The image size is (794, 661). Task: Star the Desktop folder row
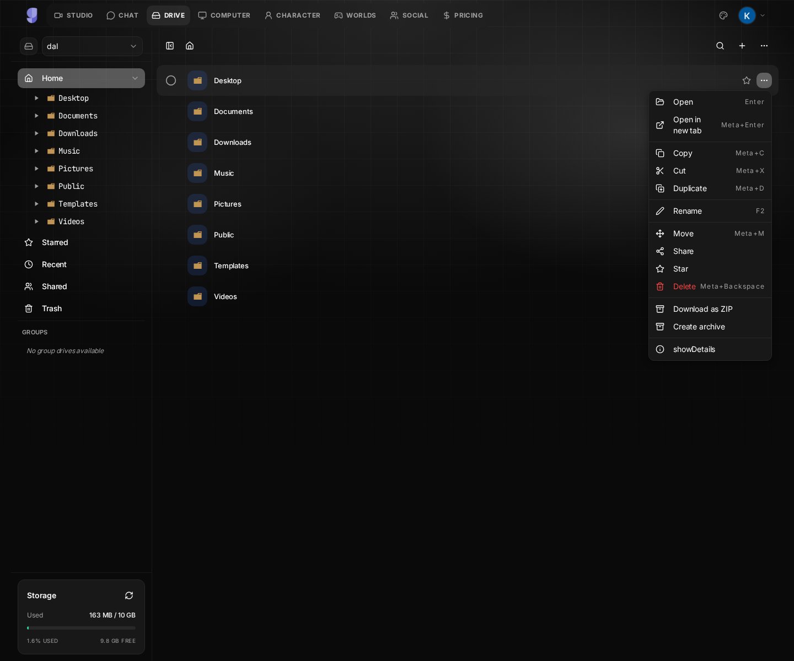pyautogui.click(x=747, y=80)
